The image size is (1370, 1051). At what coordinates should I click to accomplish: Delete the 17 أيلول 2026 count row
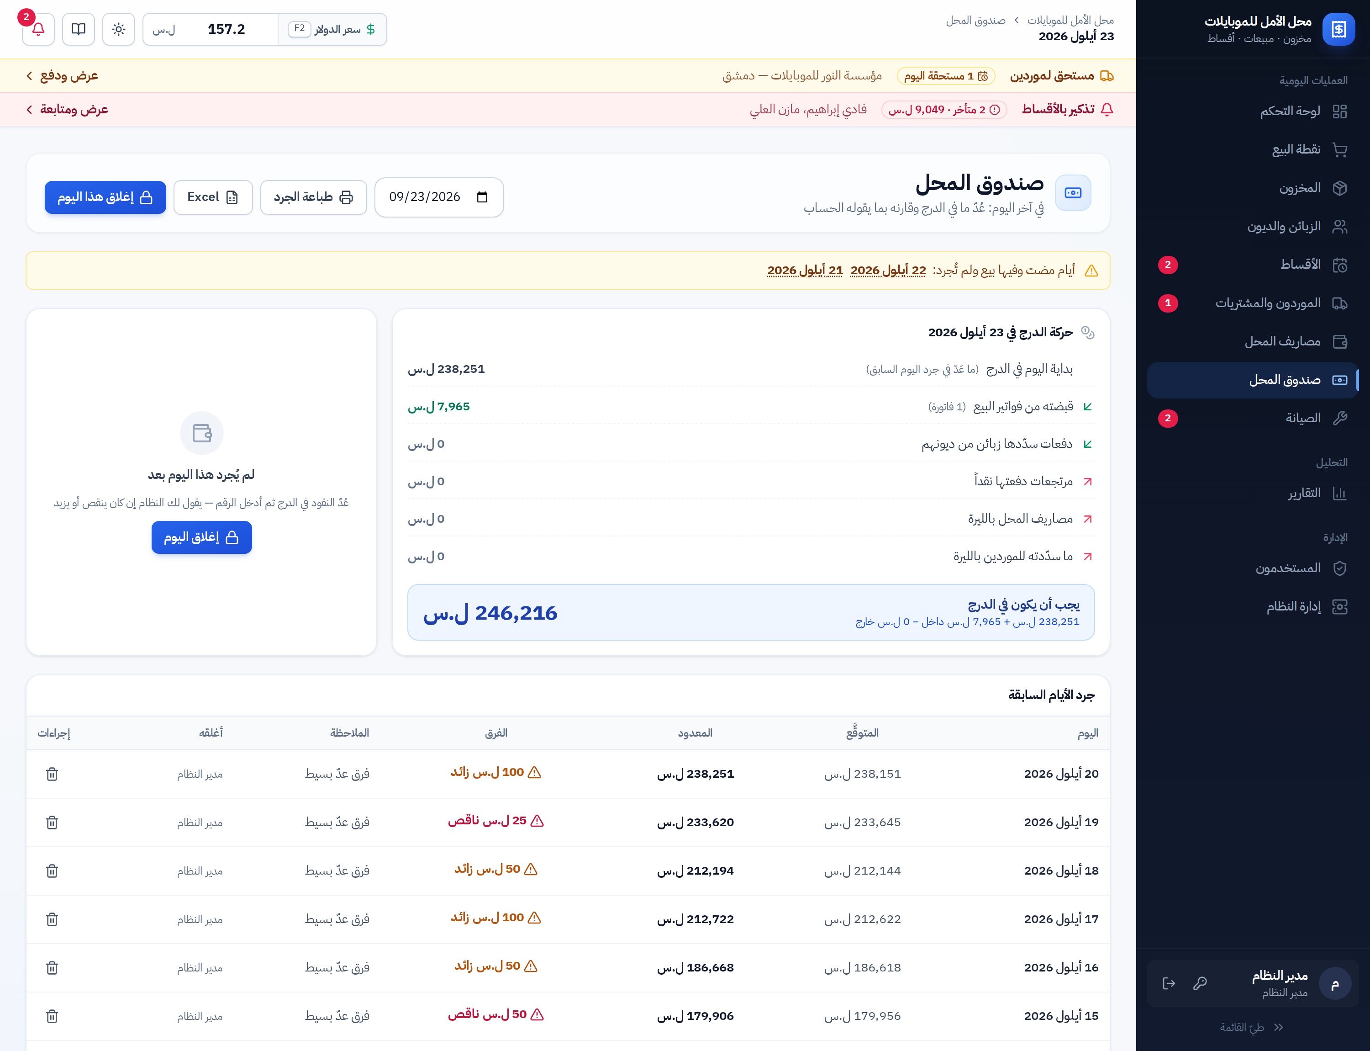[52, 919]
